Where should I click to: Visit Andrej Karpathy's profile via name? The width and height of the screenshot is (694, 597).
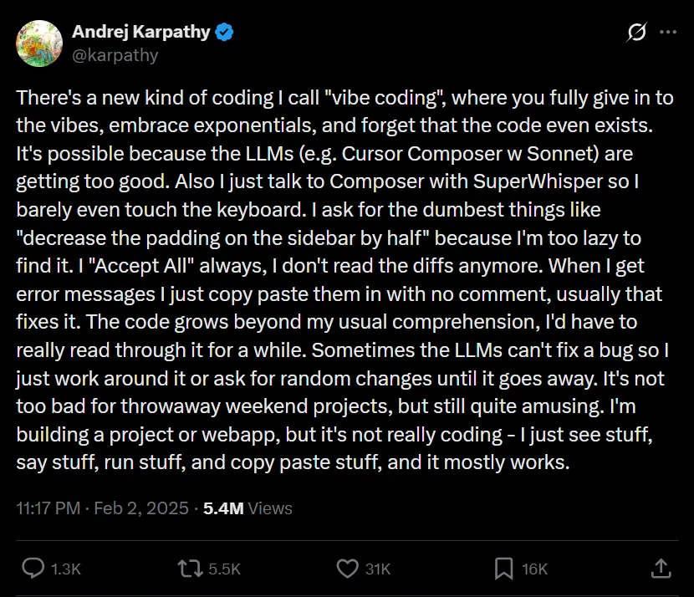(x=140, y=31)
